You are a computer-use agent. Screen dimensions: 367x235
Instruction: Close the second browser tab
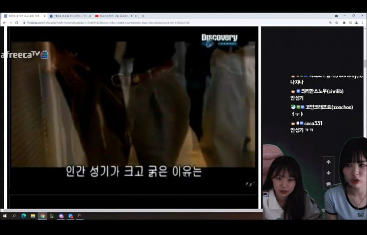[x=90, y=16]
